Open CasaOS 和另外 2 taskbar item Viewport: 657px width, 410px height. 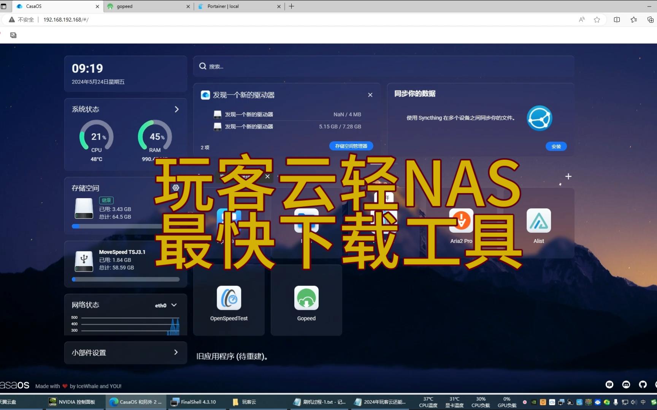click(135, 402)
